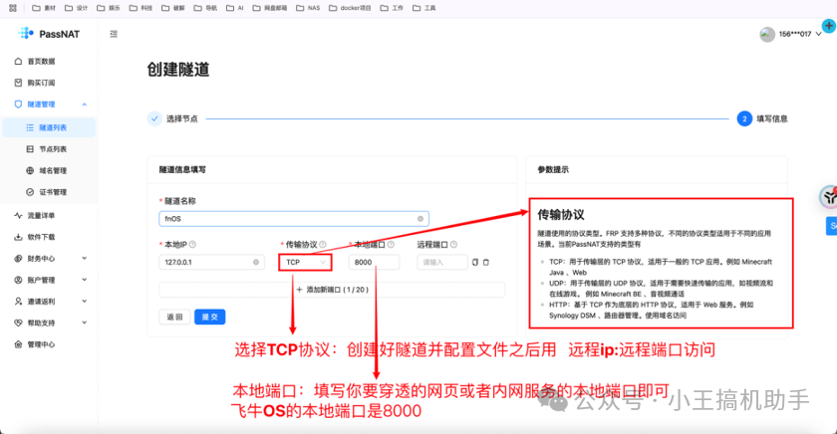Click 添加新端口 to add a port
The width and height of the screenshot is (837, 434).
pyautogui.click(x=332, y=289)
